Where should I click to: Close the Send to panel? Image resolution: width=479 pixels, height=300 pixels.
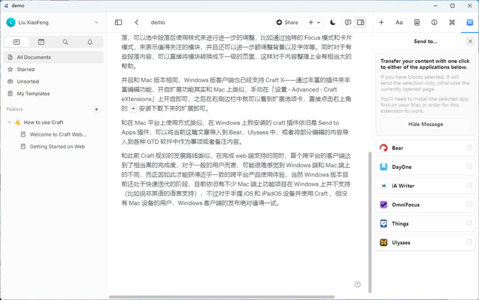point(470,41)
